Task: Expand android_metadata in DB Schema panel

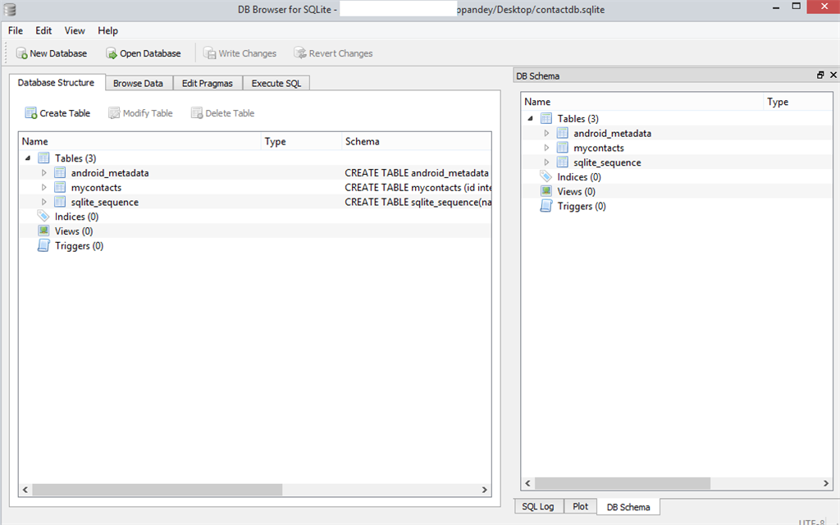Action: point(546,133)
